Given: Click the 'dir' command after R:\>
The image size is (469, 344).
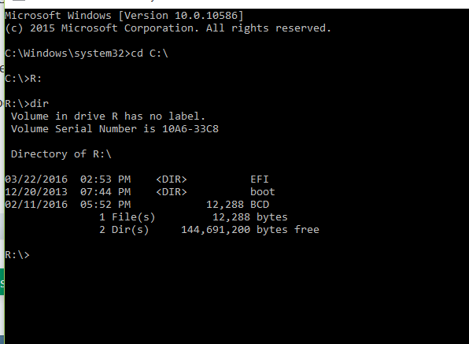Looking at the screenshot, I should [x=39, y=103].
